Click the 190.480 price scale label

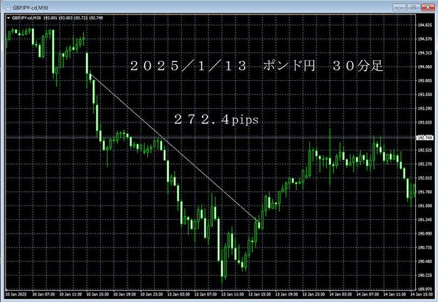[424, 262]
